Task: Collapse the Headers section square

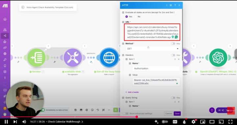Action: [123, 55]
